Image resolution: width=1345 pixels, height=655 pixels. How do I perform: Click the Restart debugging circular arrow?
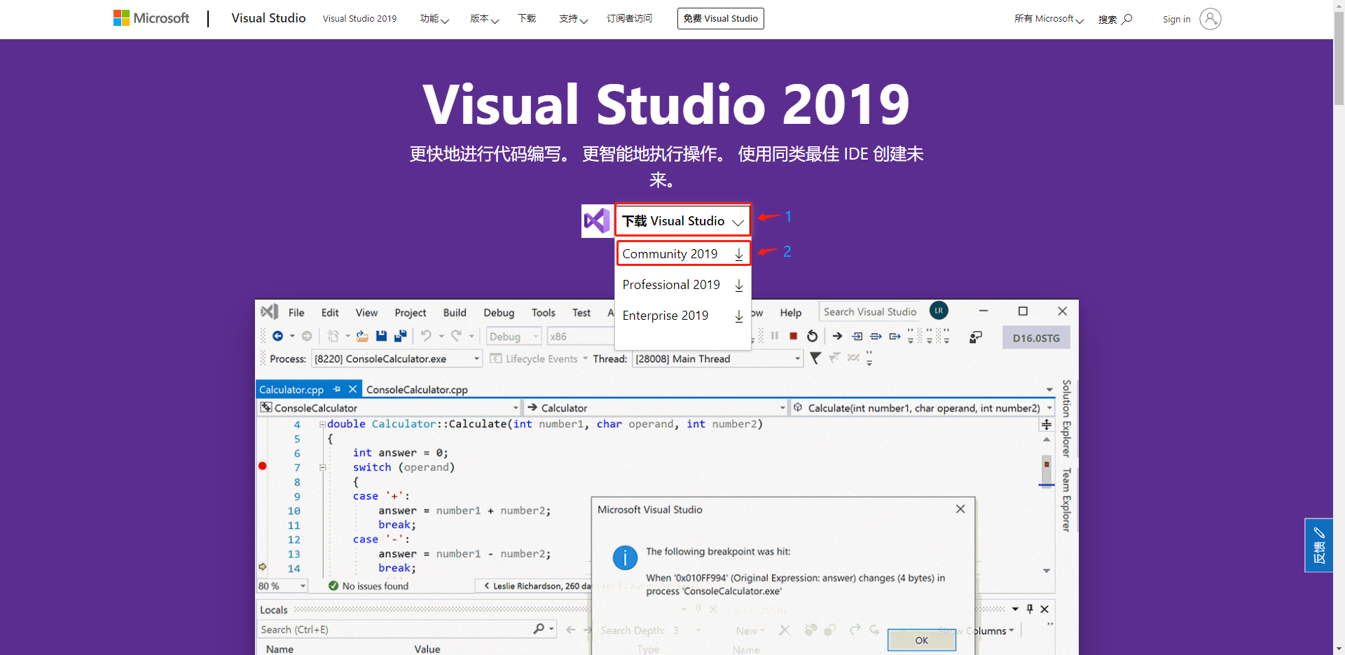(812, 336)
